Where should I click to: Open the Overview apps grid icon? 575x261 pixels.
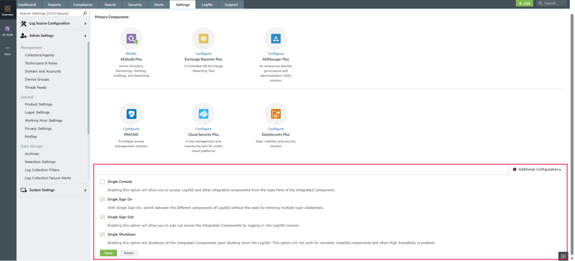click(x=7, y=9)
